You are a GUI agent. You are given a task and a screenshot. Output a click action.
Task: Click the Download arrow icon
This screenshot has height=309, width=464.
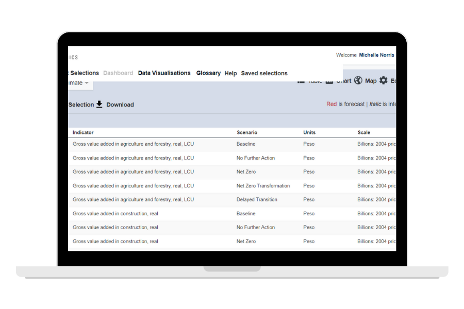tap(100, 104)
